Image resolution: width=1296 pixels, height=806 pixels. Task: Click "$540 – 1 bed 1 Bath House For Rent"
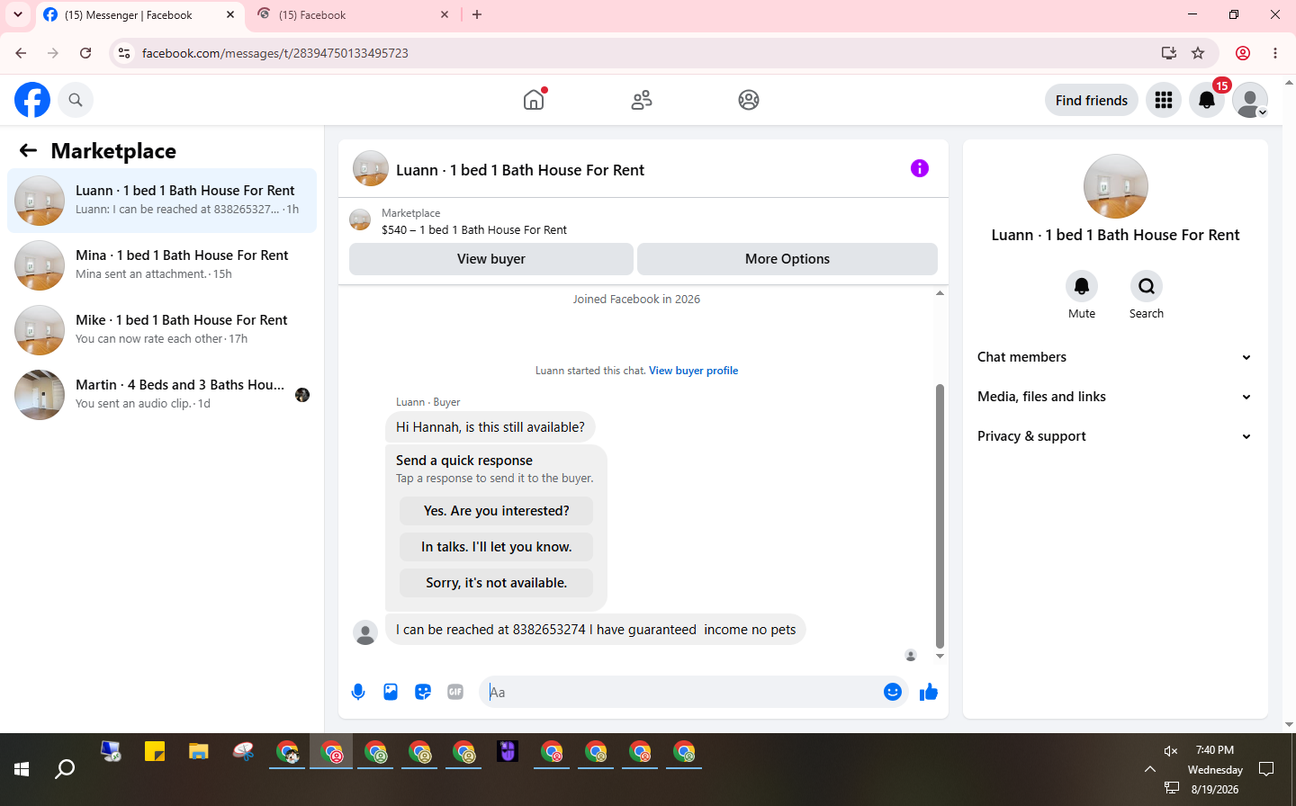[474, 230]
